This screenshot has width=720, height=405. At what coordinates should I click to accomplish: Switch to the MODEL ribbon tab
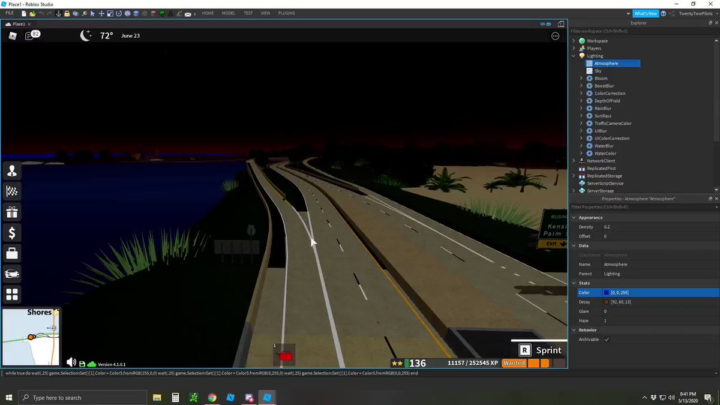click(229, 13)
